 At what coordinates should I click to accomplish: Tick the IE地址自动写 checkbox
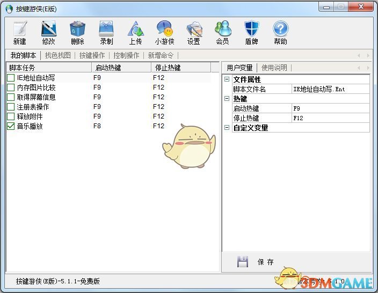11,78
